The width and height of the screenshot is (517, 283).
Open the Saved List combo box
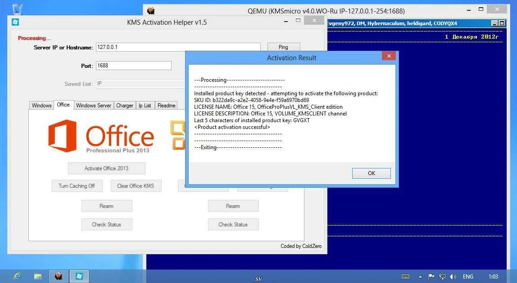point(141,84)
